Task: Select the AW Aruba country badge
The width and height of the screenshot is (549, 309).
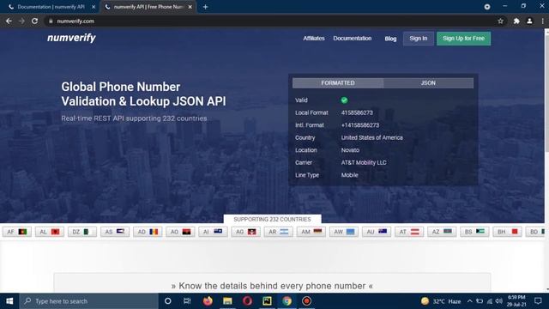Action: click(344, 232)
